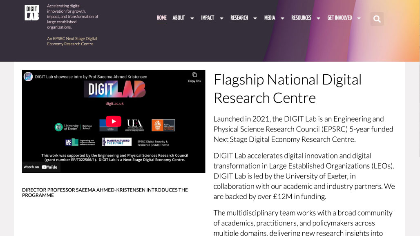Image resolution: width=420 pixels, height=236 pixels.
Task: Expand the ABOUT dropdown arrow
Action: point(192,18)
